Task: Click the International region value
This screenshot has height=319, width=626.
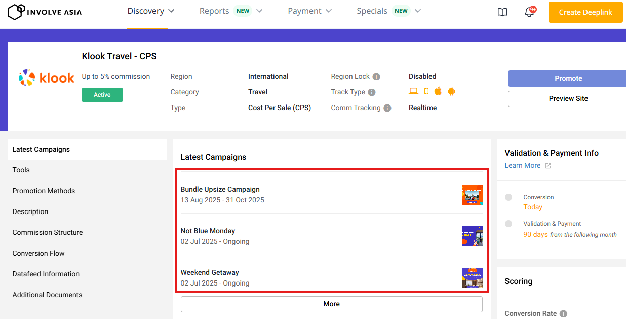Action: click(268, 77)
